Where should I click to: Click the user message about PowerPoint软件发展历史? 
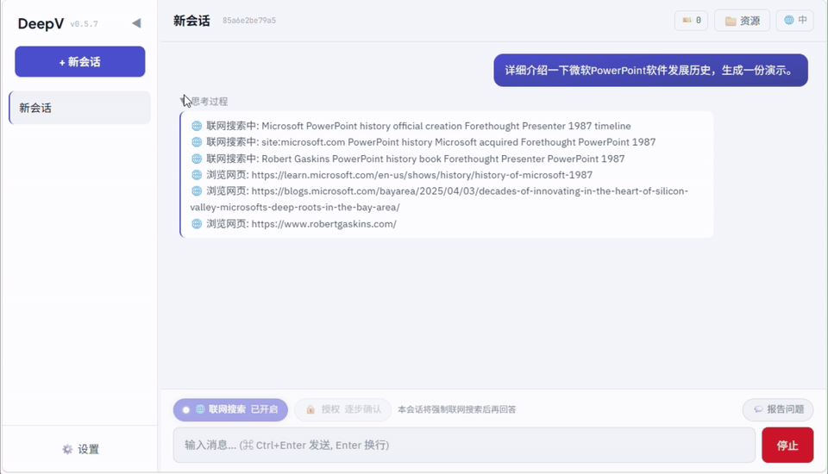[650, 70]
